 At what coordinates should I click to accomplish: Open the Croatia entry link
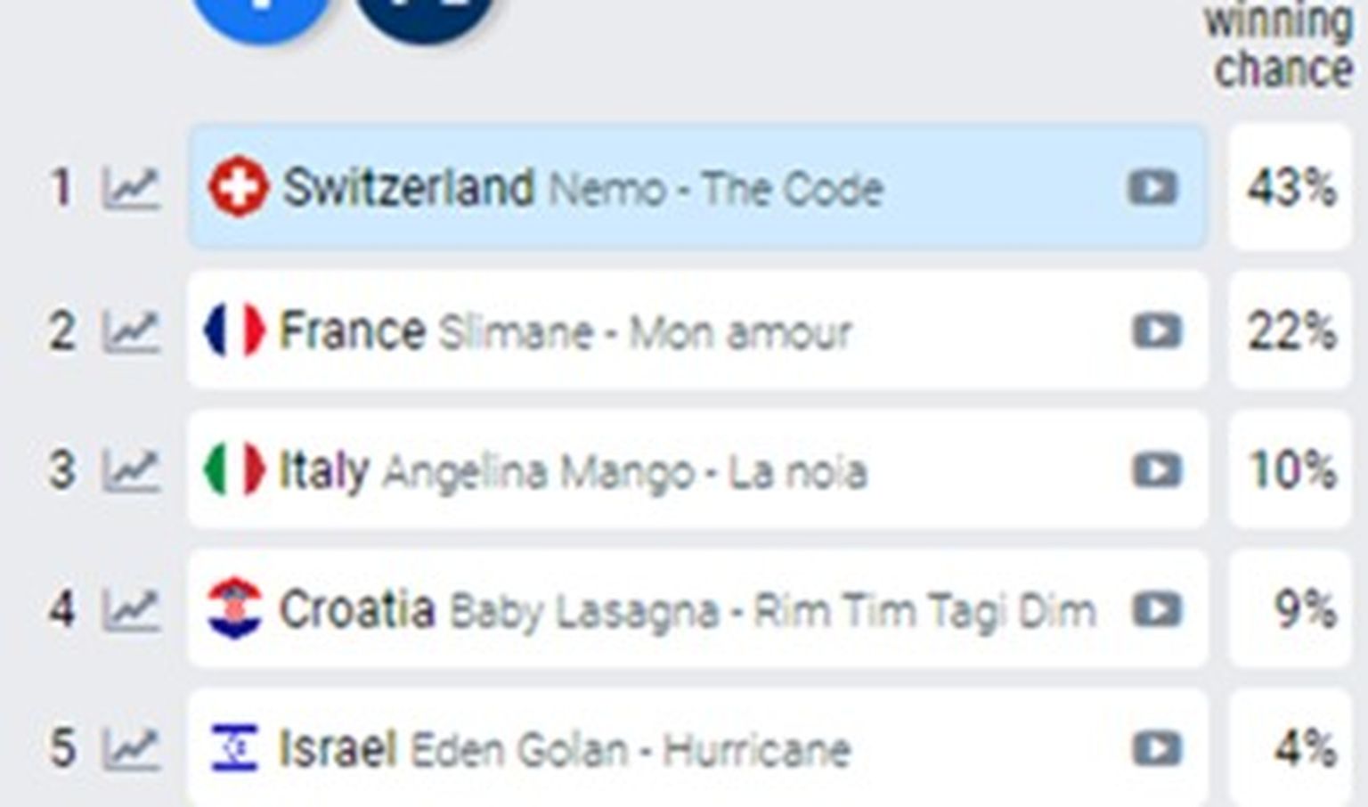click(x=357, y=610)
